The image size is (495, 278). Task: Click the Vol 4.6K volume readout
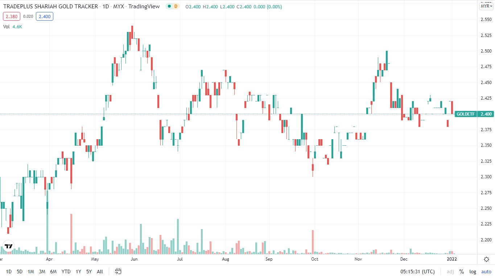pyautogui.click(x=13, y=26)
